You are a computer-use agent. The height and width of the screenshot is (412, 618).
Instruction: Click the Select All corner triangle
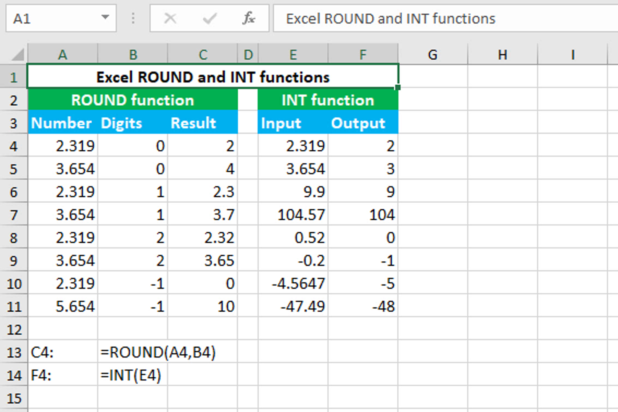18,55
